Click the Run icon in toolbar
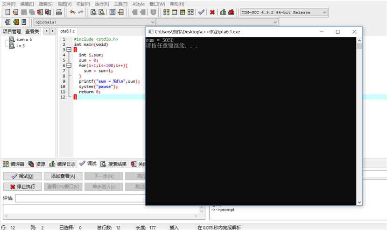387x230 pixels. point(175,12)
